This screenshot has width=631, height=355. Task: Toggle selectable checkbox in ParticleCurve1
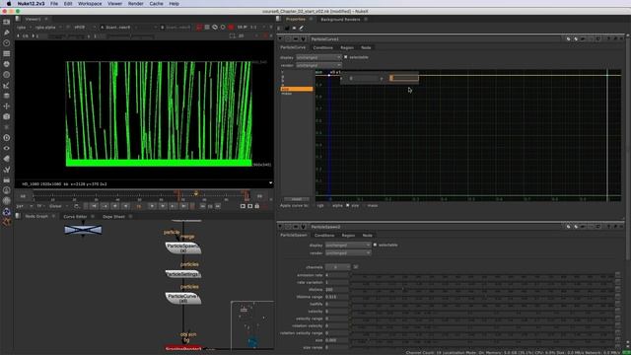[x=346, y=57]
